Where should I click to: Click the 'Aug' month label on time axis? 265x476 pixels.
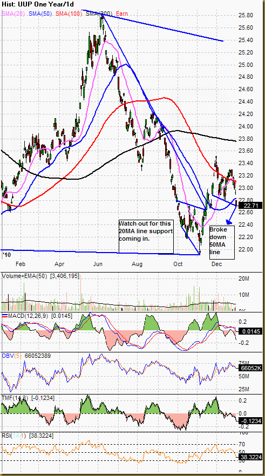(x=138, y=264)
